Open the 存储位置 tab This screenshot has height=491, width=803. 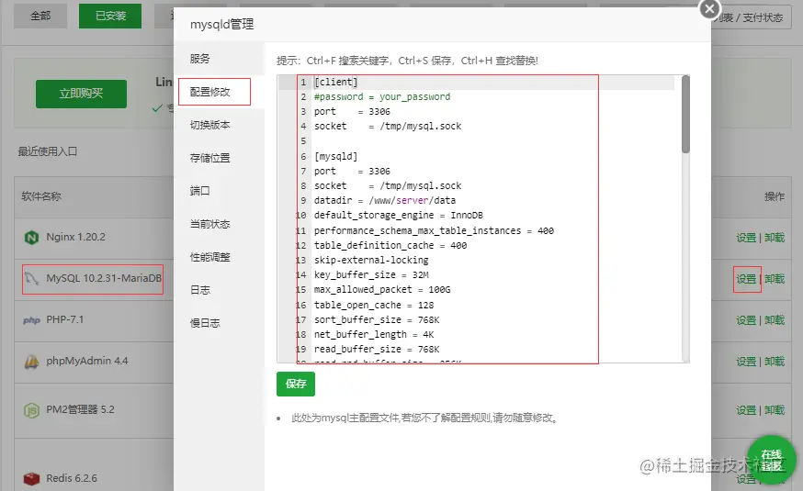coord(210,158)
